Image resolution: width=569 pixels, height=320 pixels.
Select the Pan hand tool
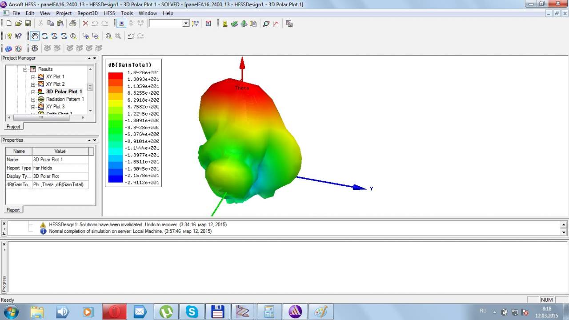35,36
